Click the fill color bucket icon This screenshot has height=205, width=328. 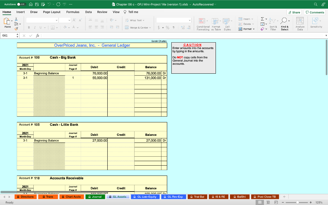[x=65, y=27]
